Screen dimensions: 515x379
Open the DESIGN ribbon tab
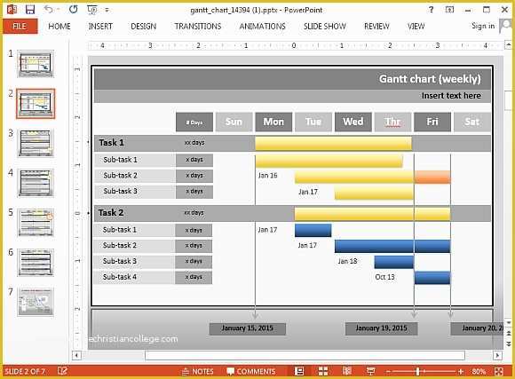click(144, 27)
